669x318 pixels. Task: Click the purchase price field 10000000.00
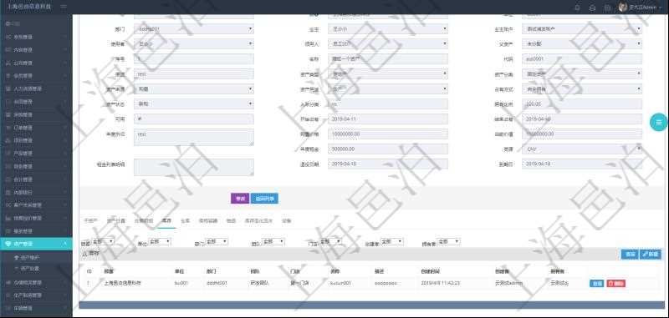pyautogui.click(x=388, y=134)
